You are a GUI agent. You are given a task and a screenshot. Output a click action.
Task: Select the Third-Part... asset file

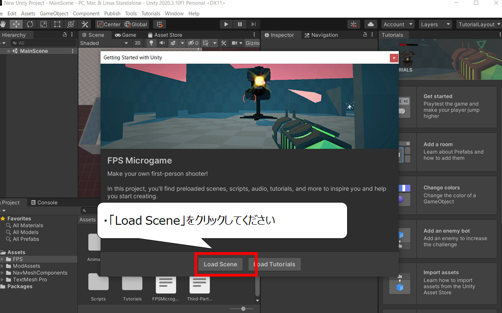200,288
